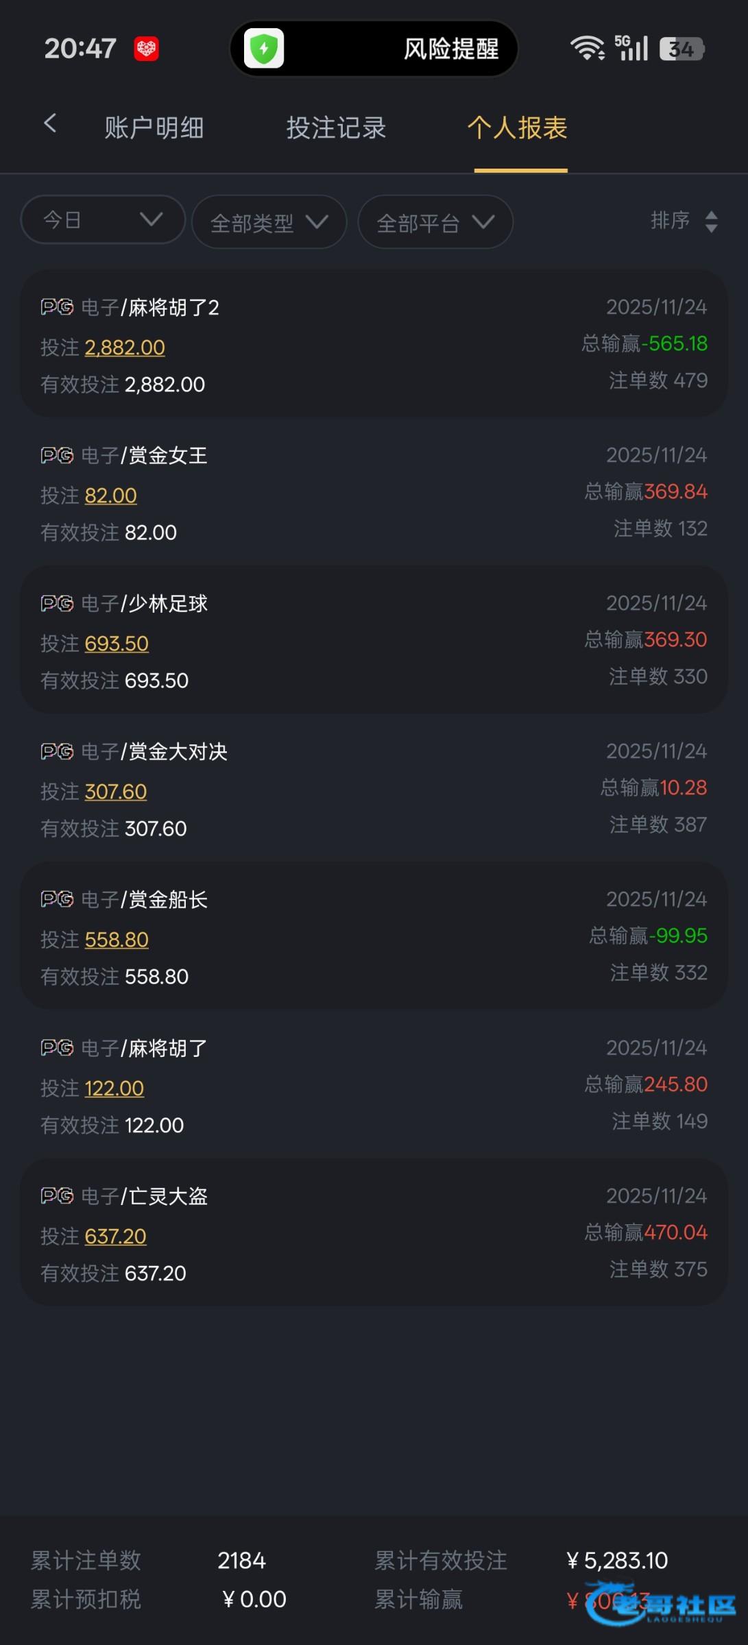Expand the 全部平台 platform filter
The width and height of the screenshot is (748, 1645).
point(435,222)
